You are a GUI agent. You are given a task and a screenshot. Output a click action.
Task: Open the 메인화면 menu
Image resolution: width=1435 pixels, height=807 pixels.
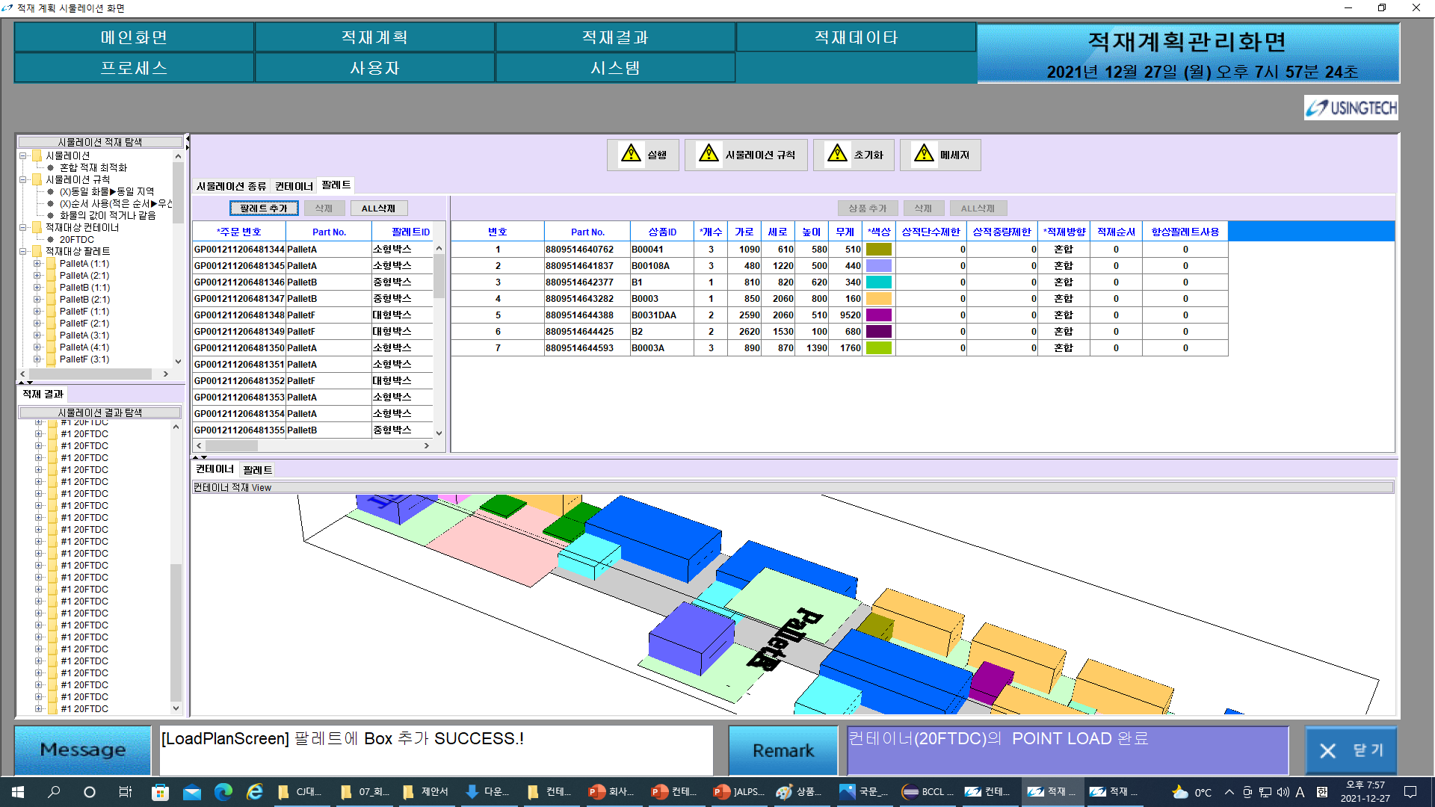tap(134, 37)
